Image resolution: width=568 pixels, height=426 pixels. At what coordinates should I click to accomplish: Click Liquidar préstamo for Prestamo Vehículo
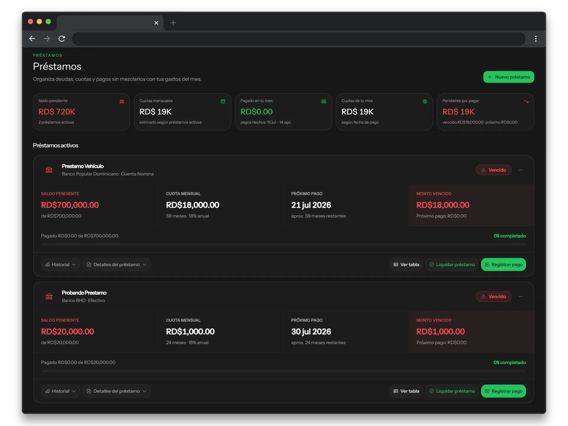(x=452, y=264)
